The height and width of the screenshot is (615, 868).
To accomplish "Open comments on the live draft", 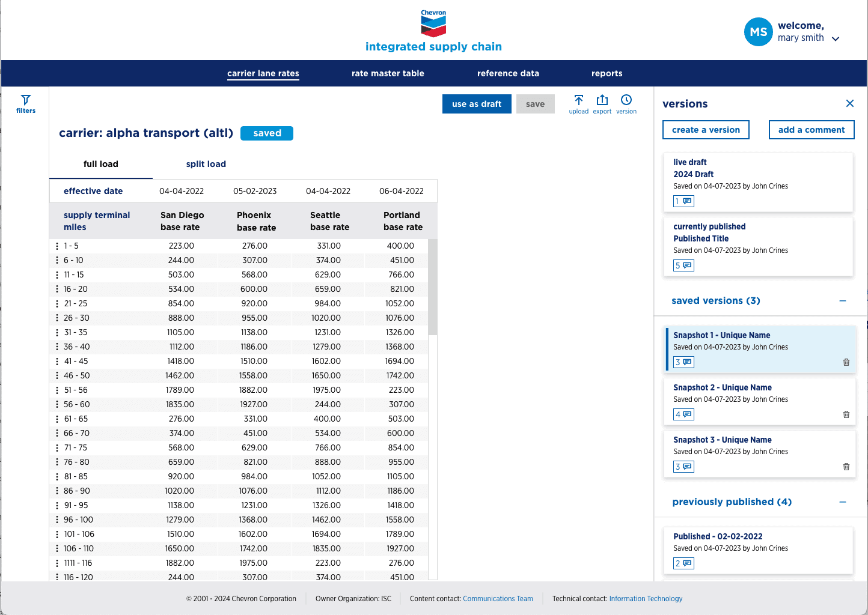I will [684, 201].
